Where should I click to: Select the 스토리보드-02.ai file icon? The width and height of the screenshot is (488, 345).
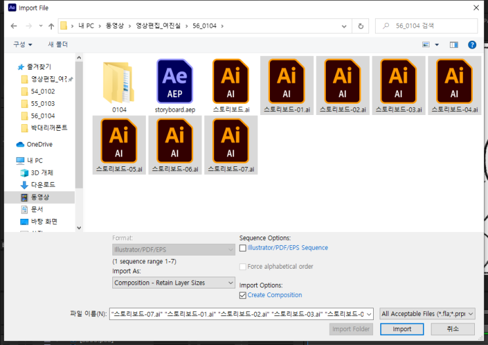[342, 81]
